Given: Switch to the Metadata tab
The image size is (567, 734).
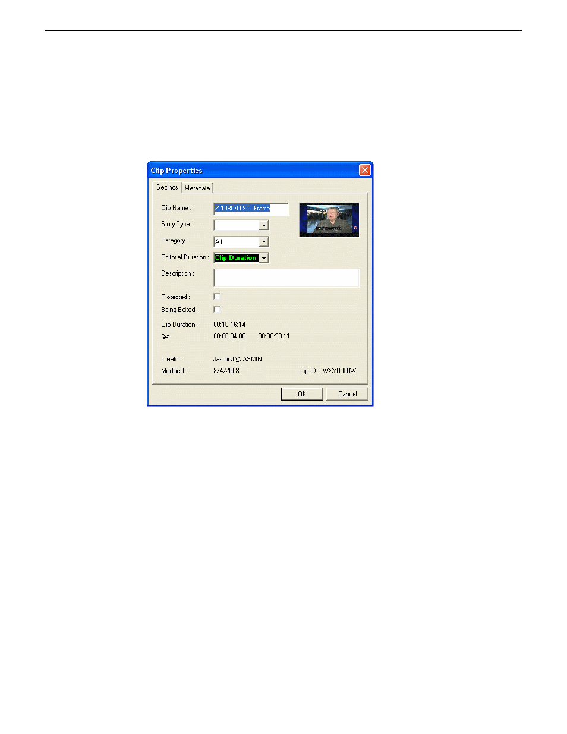Looking at the screenshot, I should 197,188.
